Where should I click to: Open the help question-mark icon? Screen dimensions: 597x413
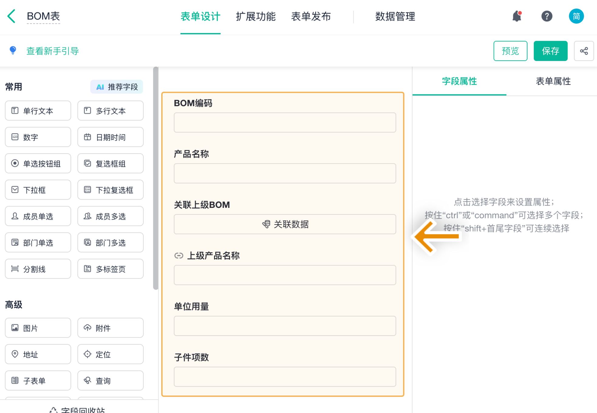[547, 16]
